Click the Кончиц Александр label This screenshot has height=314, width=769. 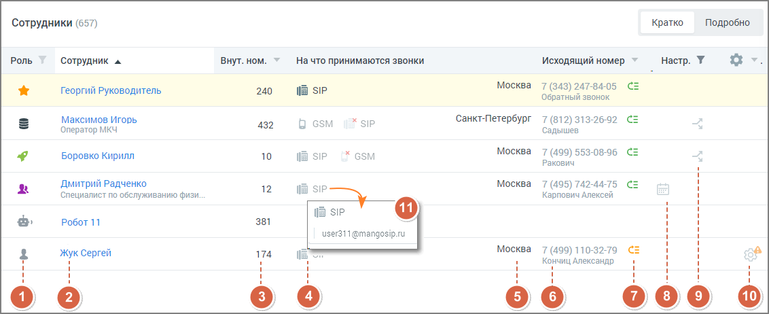click(577, 261)
